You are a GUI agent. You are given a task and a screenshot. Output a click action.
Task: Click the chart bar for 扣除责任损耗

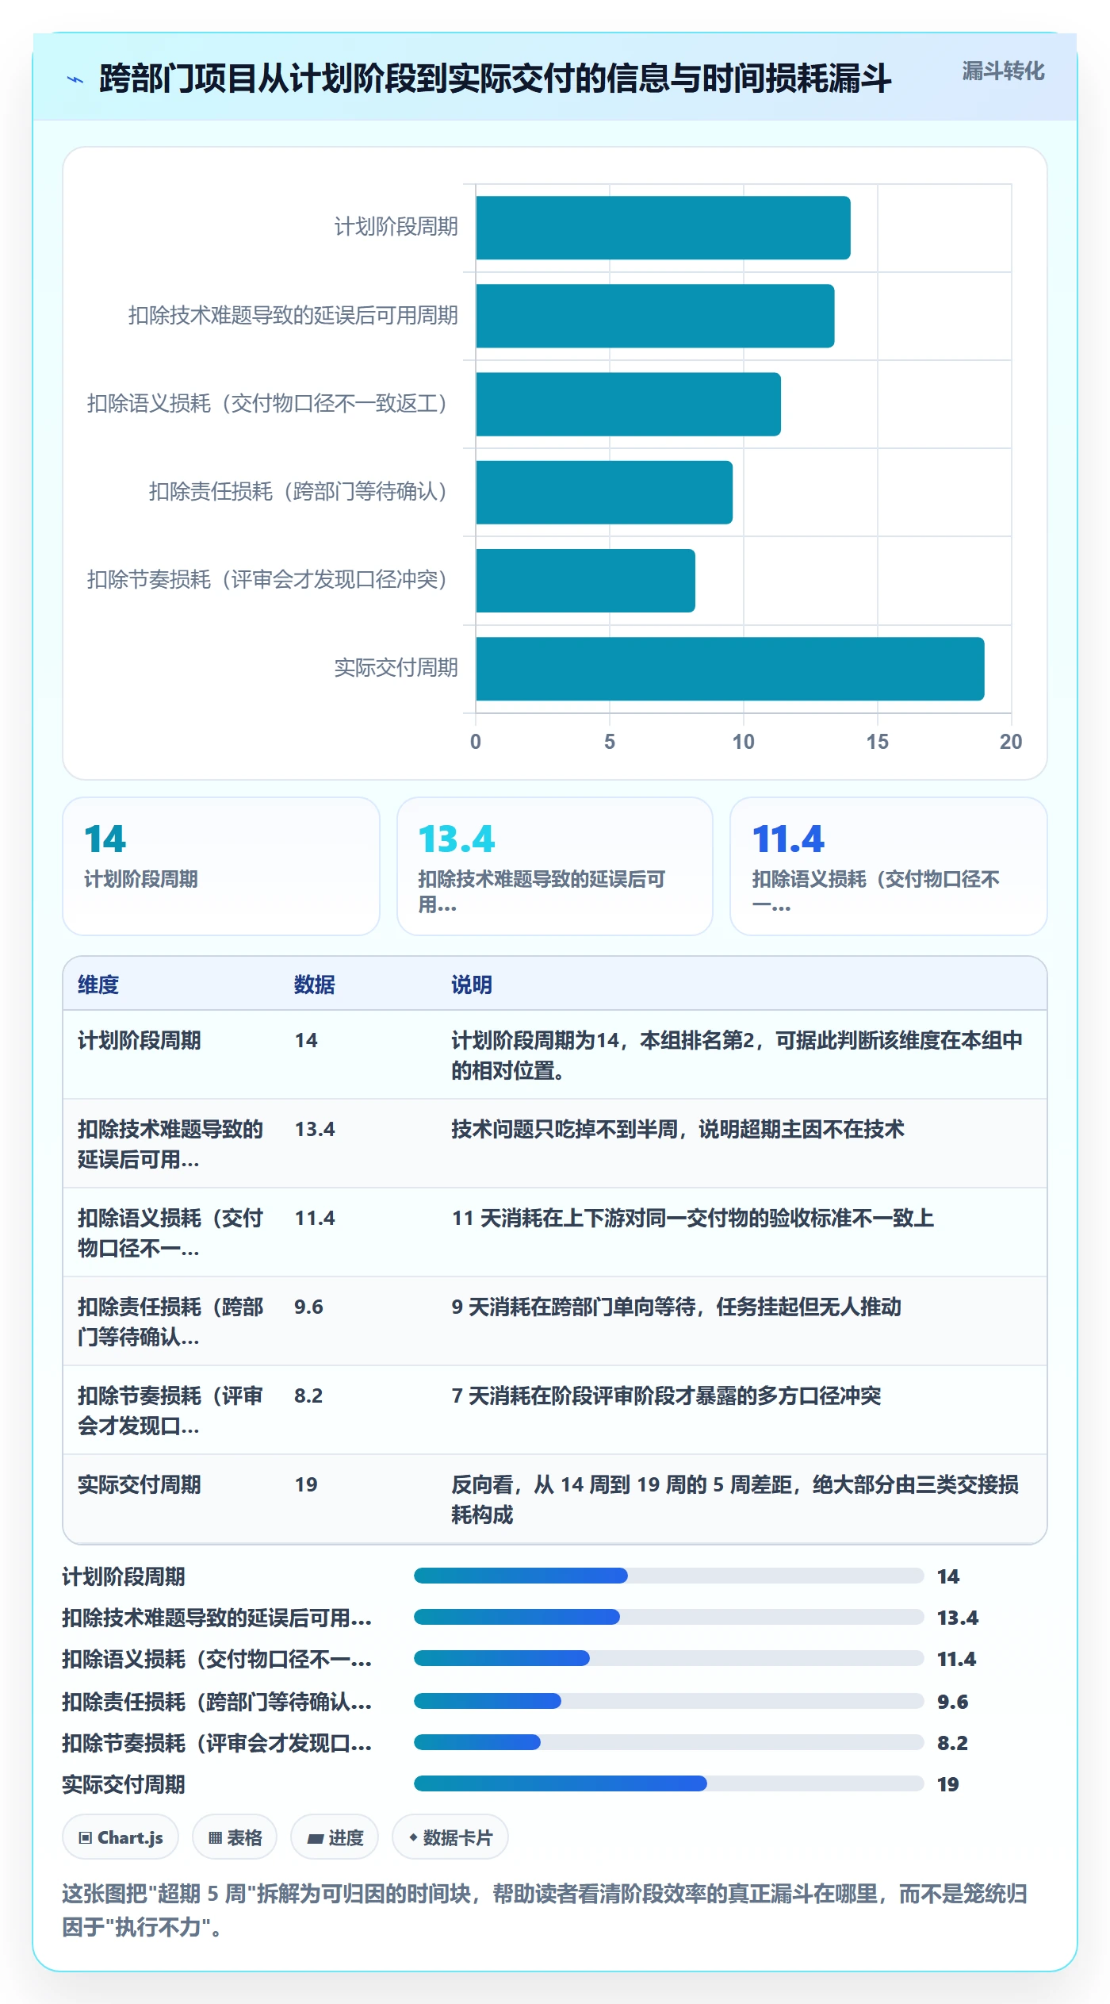coord(604,492)
